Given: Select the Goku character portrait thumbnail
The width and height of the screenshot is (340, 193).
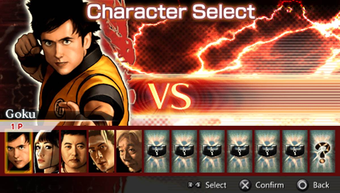Looking at the screenshot, I should tap(18, 151).
